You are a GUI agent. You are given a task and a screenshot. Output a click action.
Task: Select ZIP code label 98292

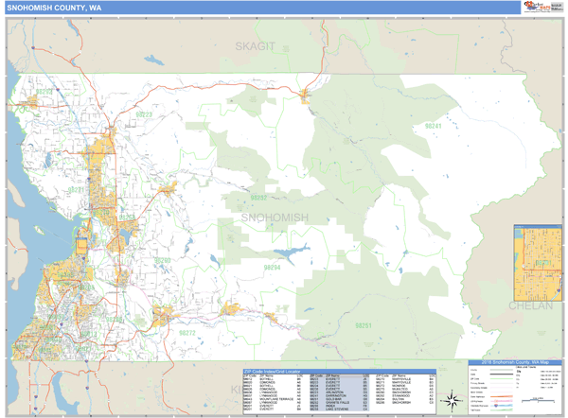click(x=44, y=92)
